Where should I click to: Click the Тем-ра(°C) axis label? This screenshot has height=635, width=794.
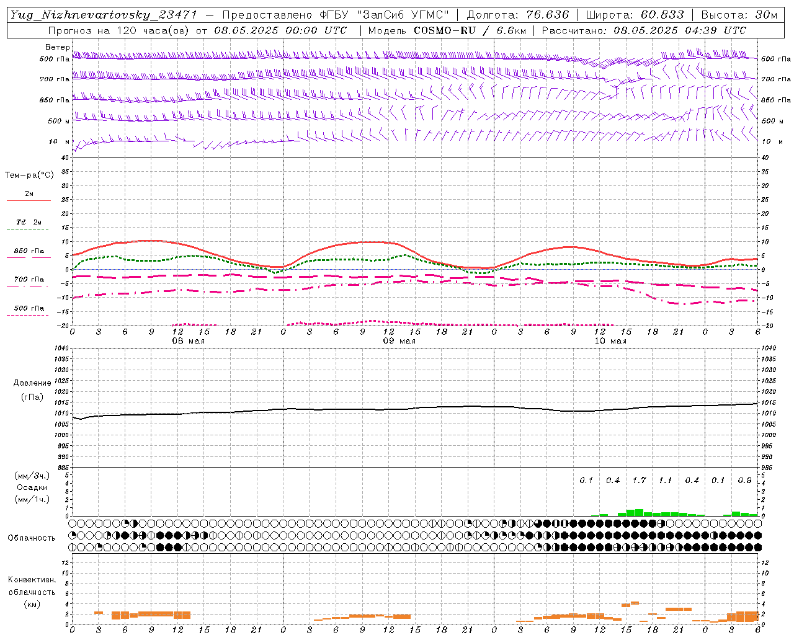tap(29, 175)
